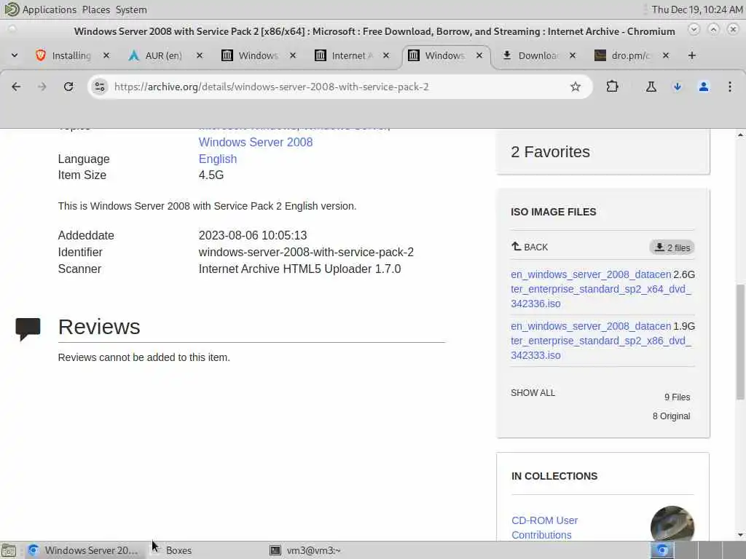Go back using the browser back arrow
The height and width of the screenshot is (559, 746).
tap(16, 87)
